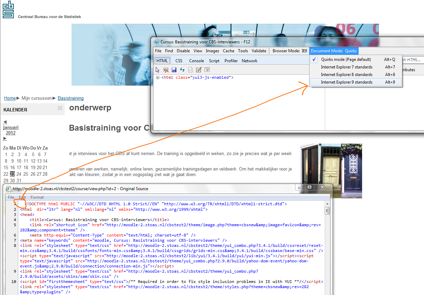Go to next month in Kalender
Viewport: 424px width, 295px height.
5,138
